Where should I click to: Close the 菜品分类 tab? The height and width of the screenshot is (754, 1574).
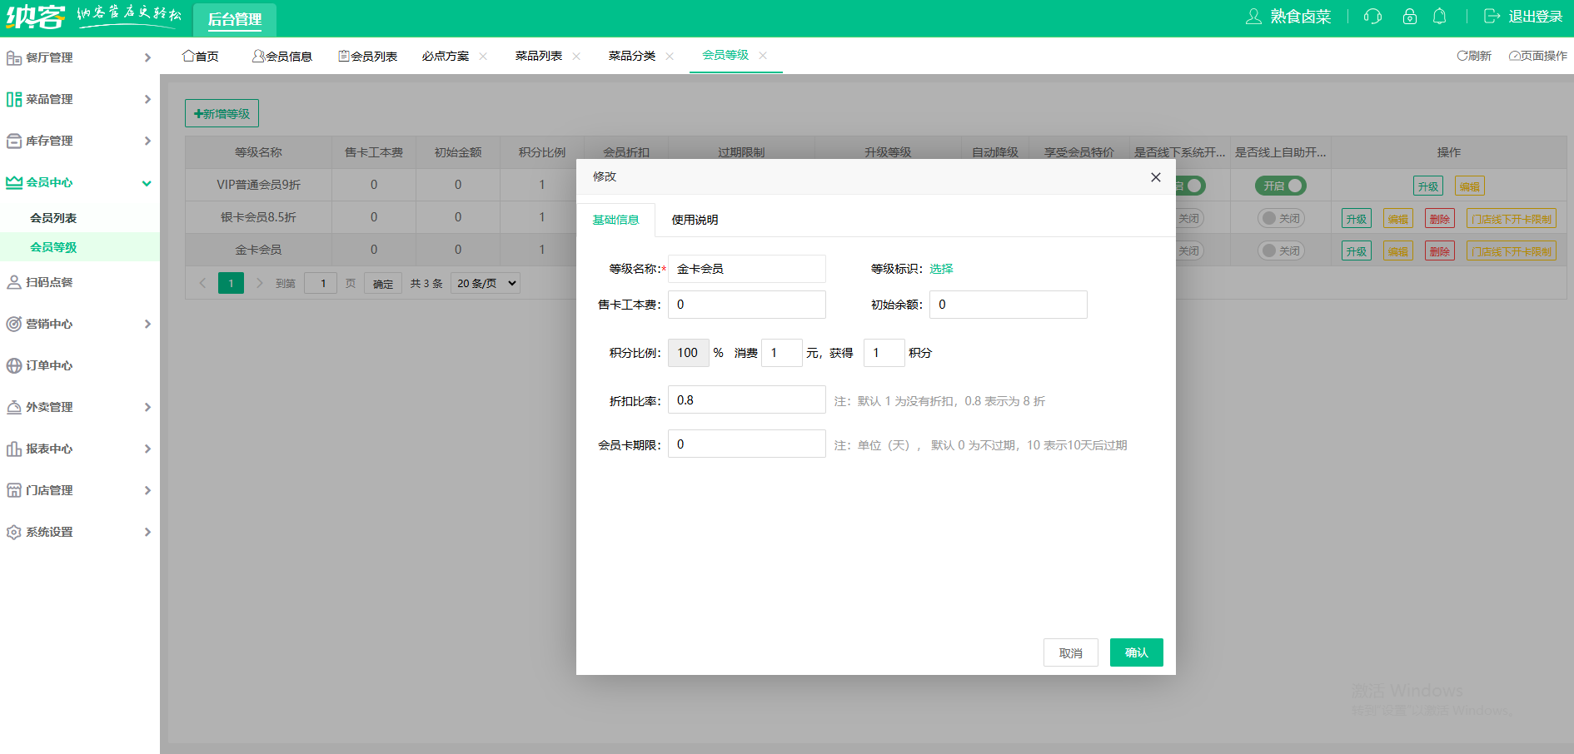click(x=670, y=57)
